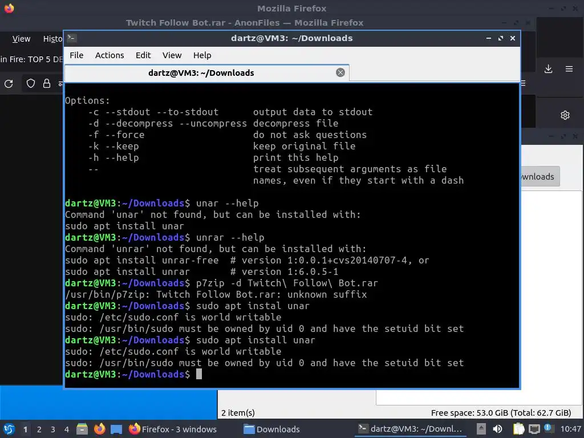Open the Firefox hamburger application menu
This screenshot has height=438, width=584.
569,69
